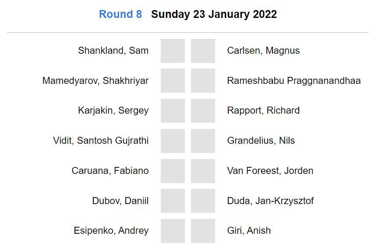Screen dimensions: 371x246
Task: Open Mamedyarov, Shakhriyar player name
Action: click(x=95, y=81)
